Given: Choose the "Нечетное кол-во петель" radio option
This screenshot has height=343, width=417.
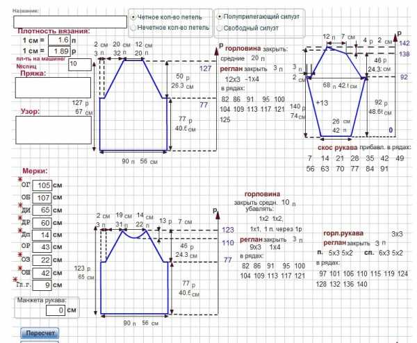Looking at the screenshot, I should (x=133, y=27).
